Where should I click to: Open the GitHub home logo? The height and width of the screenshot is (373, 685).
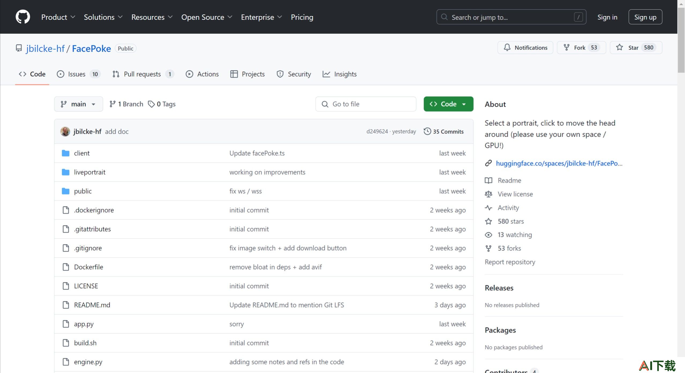point(23,17)
